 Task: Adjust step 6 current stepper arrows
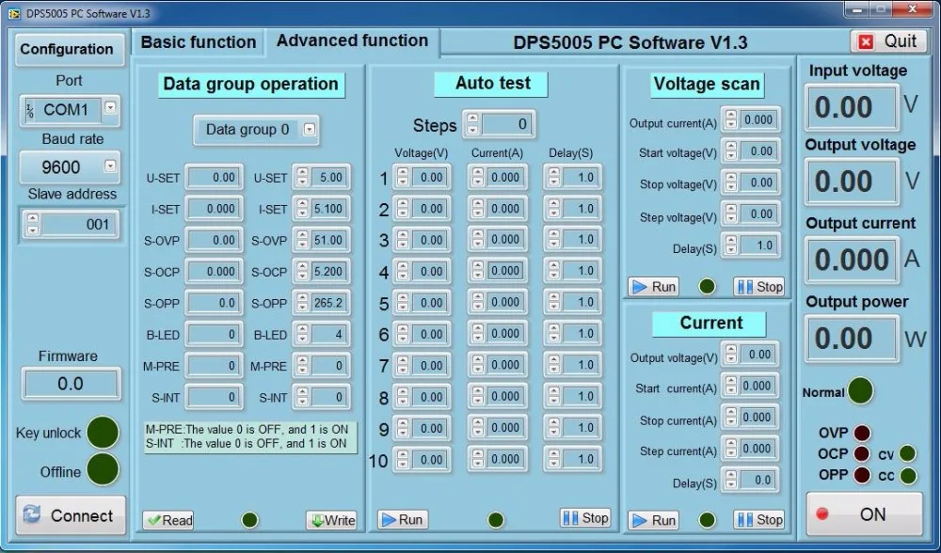tap(478, 334)
